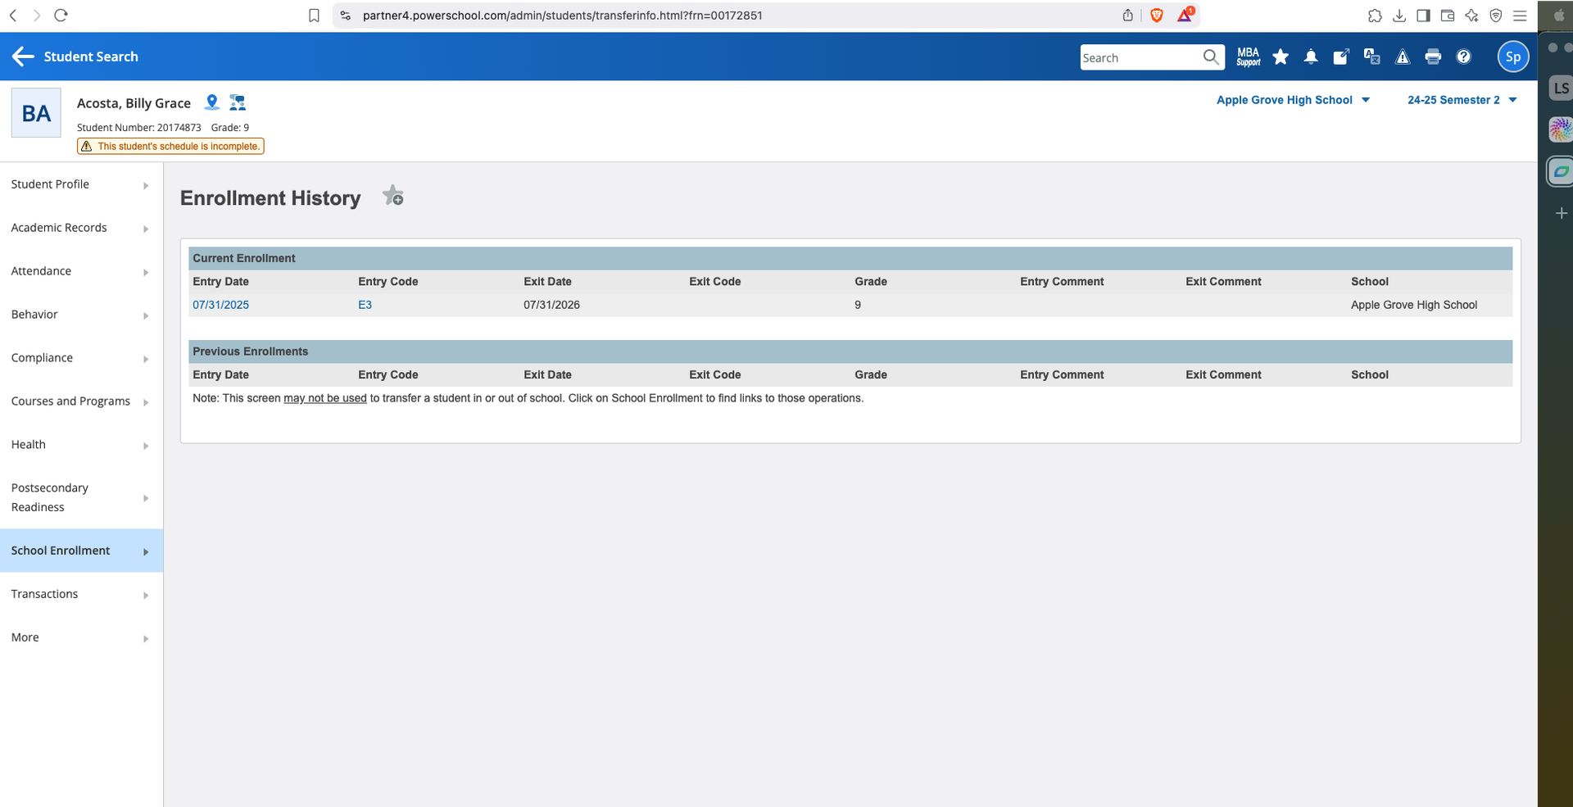This screenshot has width=1573, height=807.
Task: Open the help question mark icon
Action: tap(1463, 57)
